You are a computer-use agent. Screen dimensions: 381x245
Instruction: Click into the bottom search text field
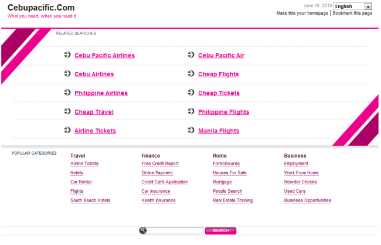point(175,230)
